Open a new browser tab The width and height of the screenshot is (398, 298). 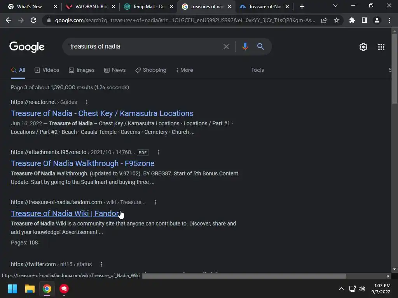[302, 7]
